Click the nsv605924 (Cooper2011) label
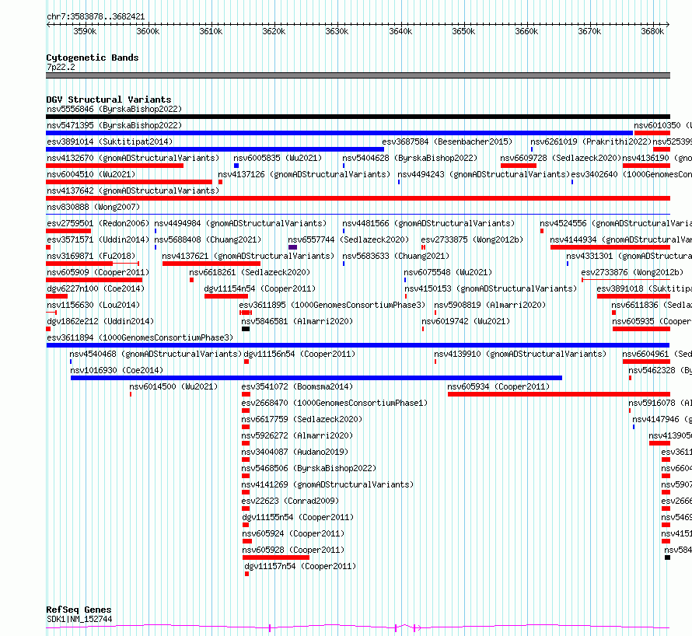Image resolution: width=692 pixels, height=636 pixels. tap(293, 533)
